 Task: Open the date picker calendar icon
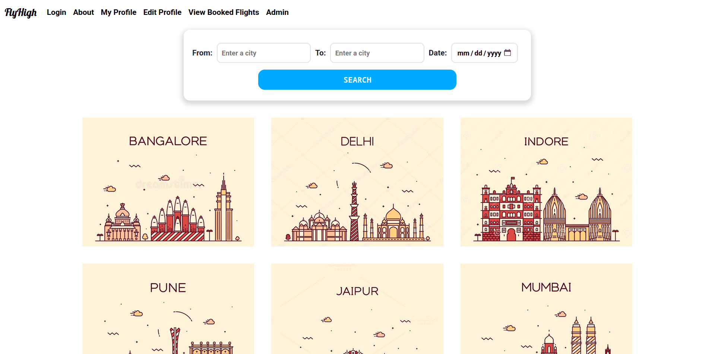click(507, 53)
